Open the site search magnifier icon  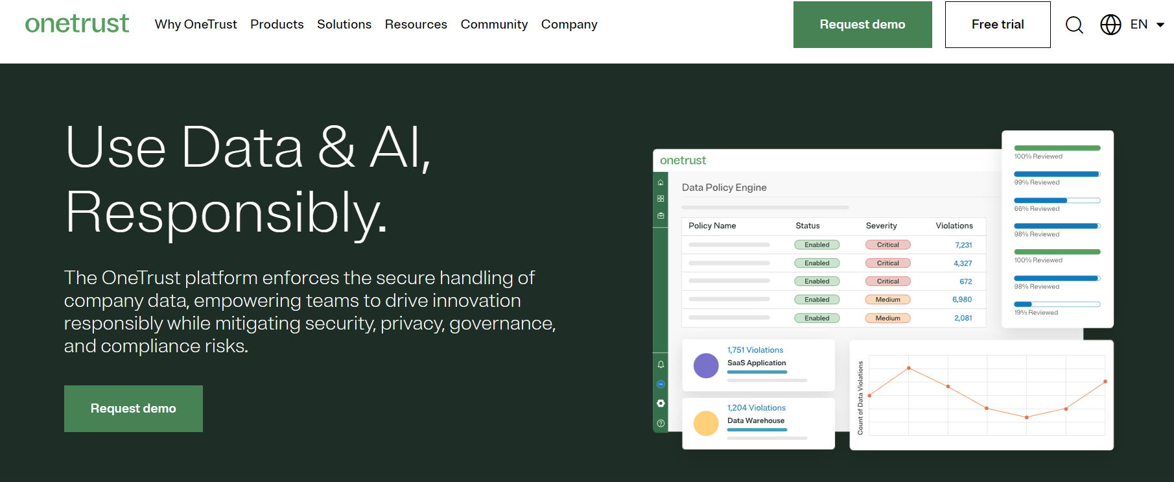(1074, 25)
